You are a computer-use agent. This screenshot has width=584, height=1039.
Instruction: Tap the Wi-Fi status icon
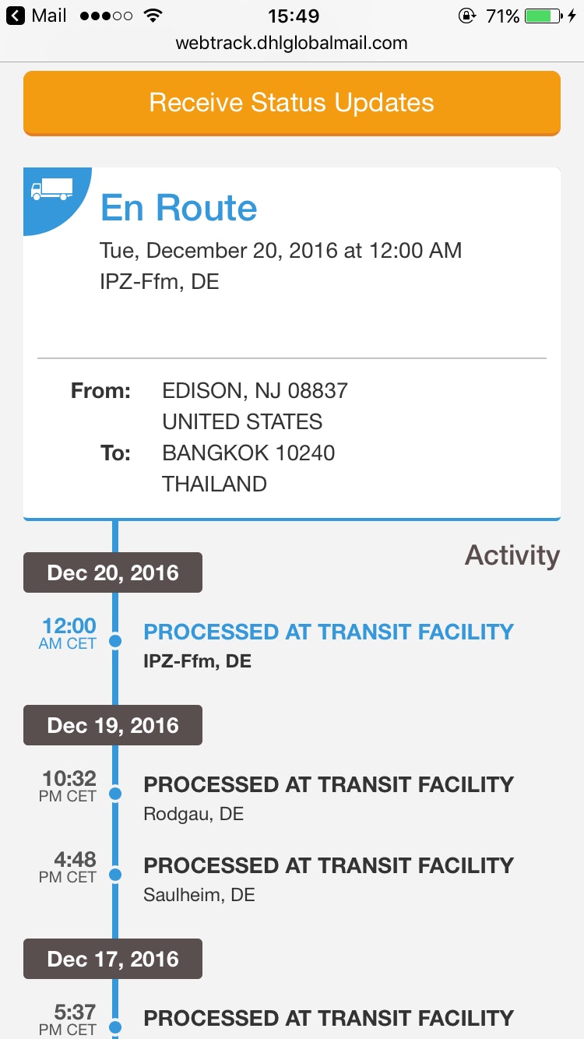pos(153,16)
